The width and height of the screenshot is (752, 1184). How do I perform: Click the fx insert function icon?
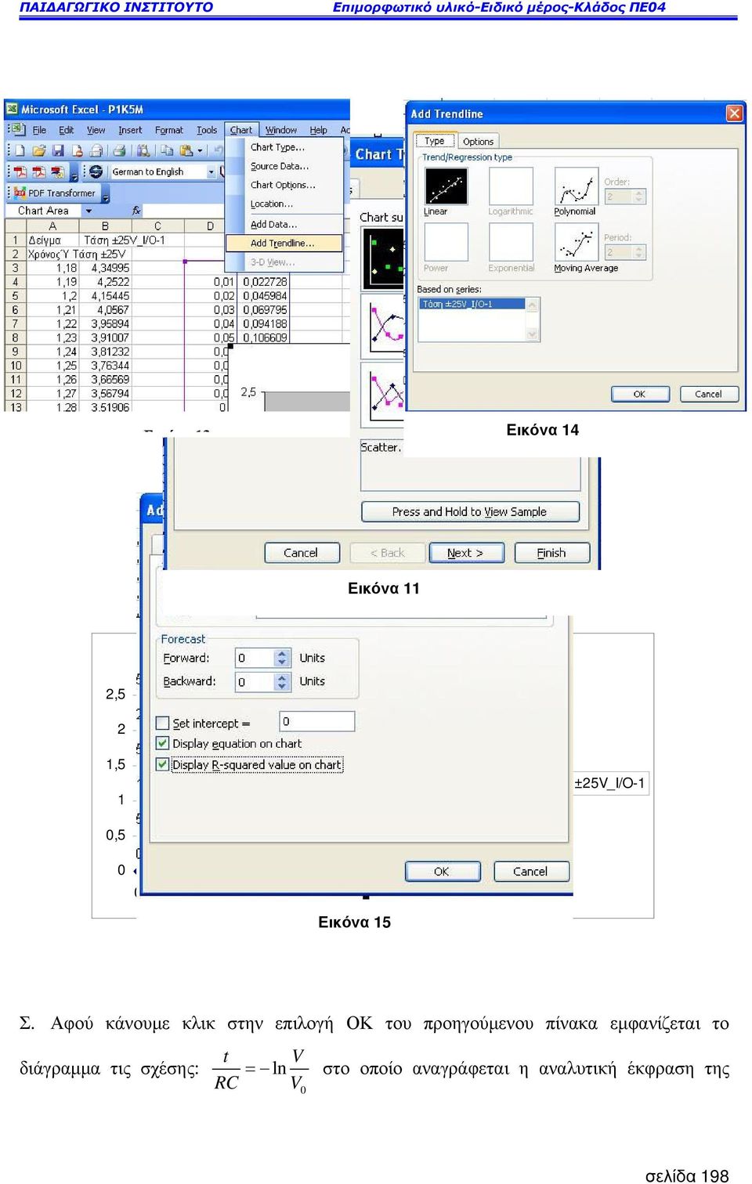point(136,211)
